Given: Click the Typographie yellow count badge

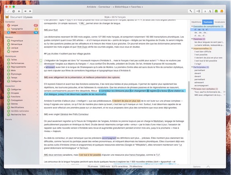Looking at the screenshot, I should pyautogui.click(x=36, y=29).
